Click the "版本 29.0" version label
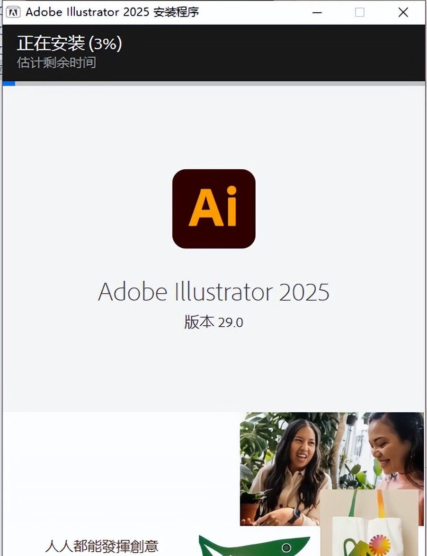 click(213, 322)
